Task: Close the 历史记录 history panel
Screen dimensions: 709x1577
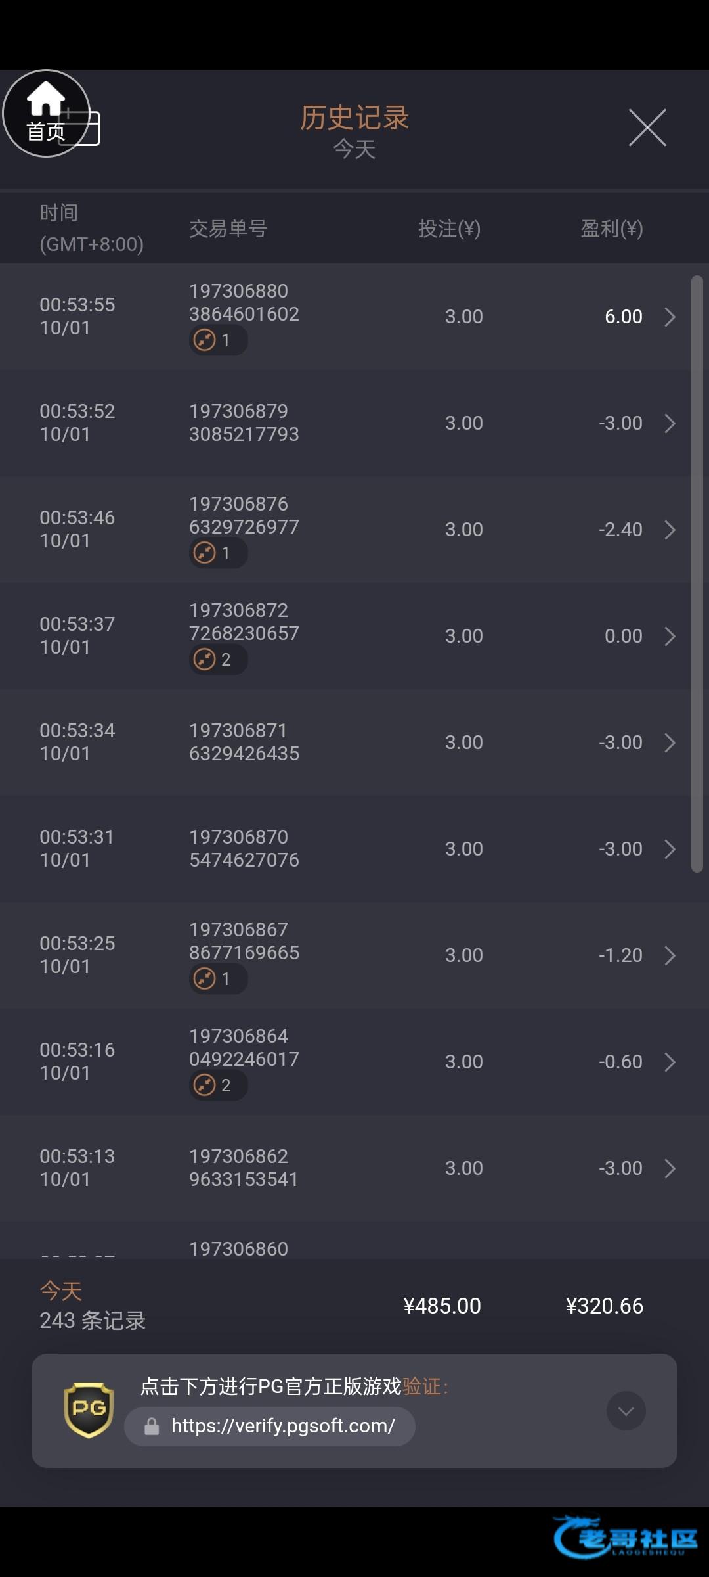Action: [x=647, y=127]
